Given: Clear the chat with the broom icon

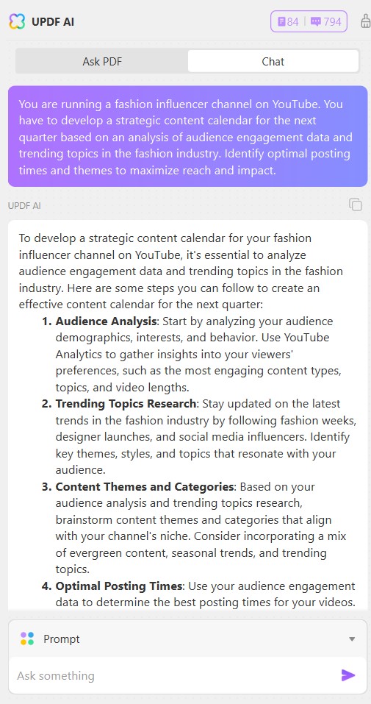Looking at the screenshot, I should tap(366, 21).
